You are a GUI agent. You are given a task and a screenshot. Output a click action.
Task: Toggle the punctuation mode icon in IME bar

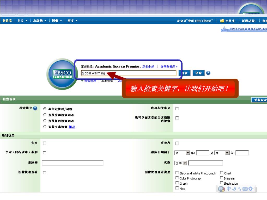pos(239,189)
